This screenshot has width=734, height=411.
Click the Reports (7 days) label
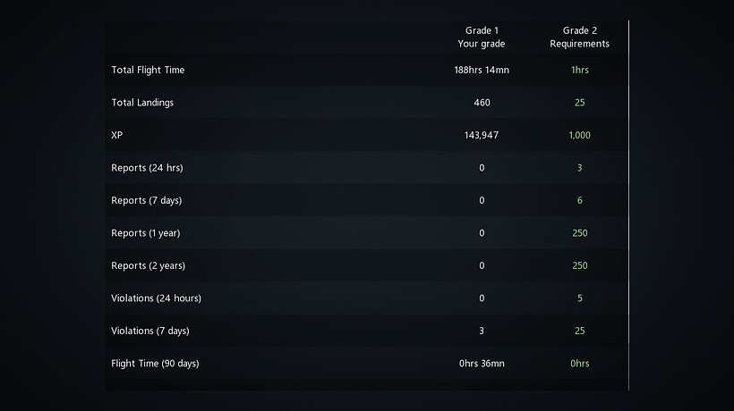pyautogui.click(x=146, y=200)
